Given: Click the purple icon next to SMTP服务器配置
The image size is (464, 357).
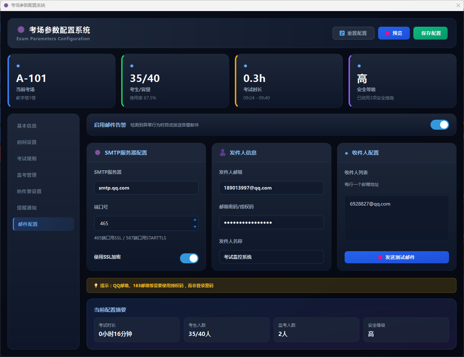Looking at the screenshot, I should (x=98, y=152).
